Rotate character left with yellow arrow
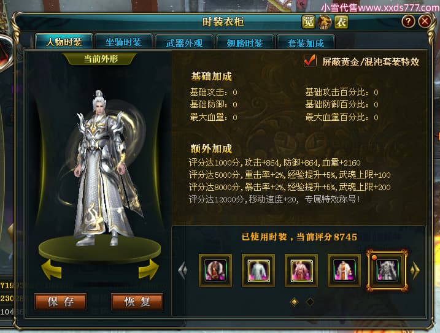The height and width of the screenshot is (333, 440). tap(52, 269)
